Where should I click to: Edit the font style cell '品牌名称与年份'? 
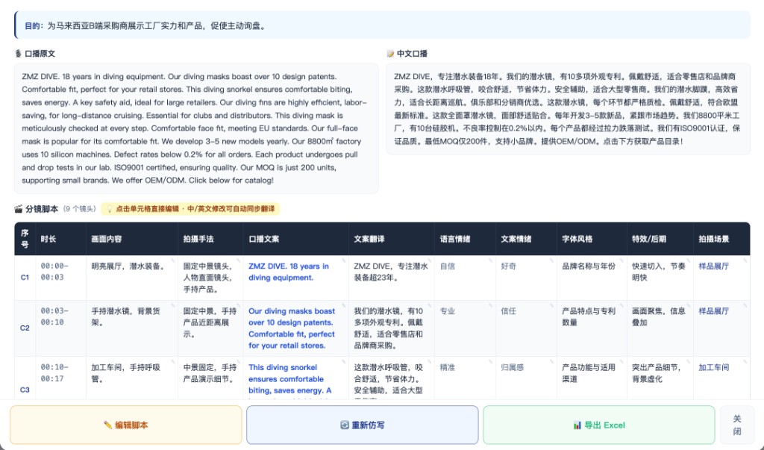[592, 278]
